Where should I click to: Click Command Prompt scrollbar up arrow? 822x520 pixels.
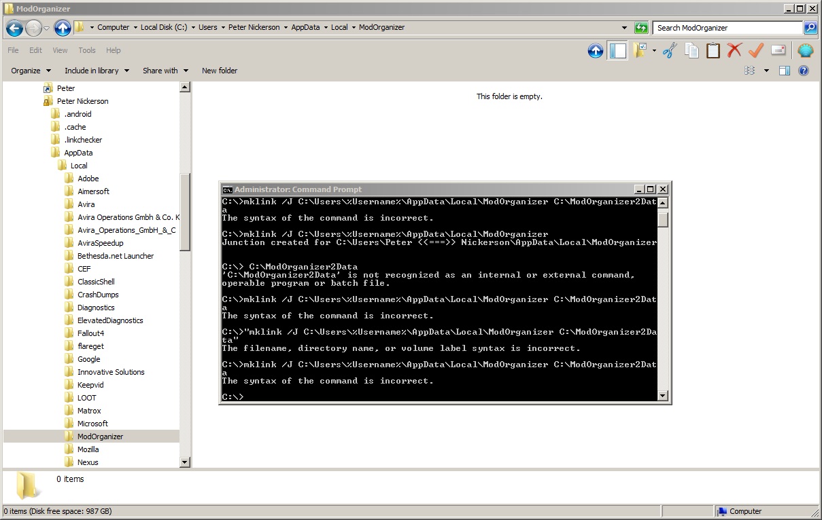click(663, 202)
